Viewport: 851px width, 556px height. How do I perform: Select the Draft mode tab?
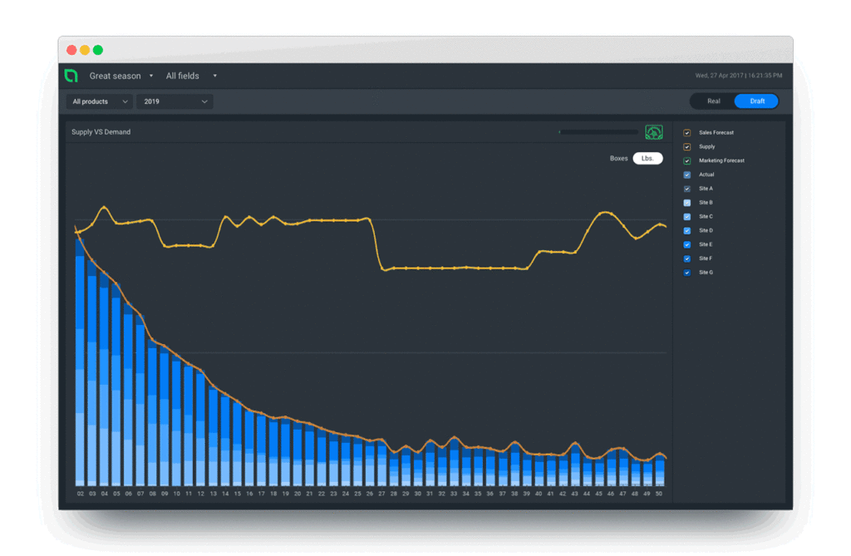(756, 101)
